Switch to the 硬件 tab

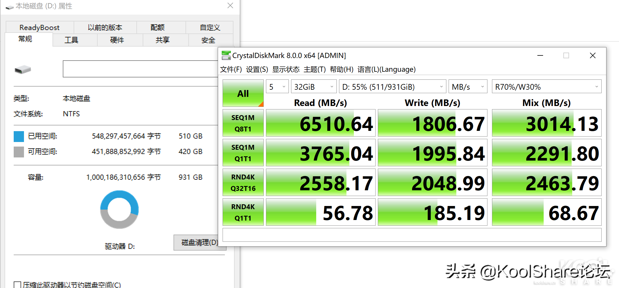(x=120, y=40)
